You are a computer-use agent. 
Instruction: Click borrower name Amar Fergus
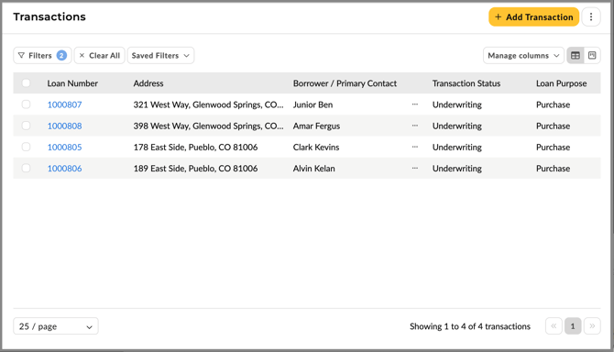tap(316, 126)
